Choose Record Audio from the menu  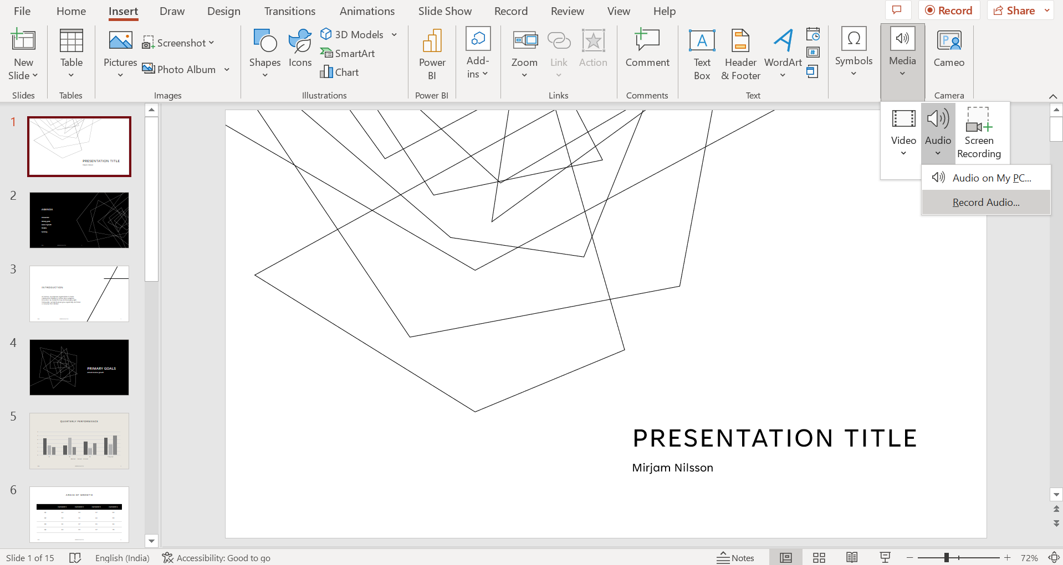tap(985, 202)
